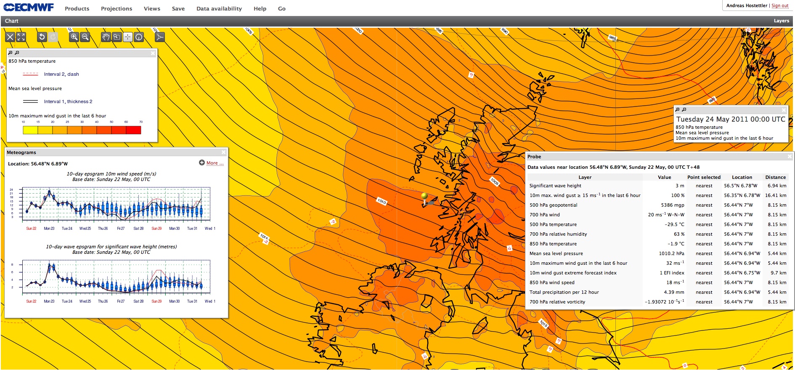Toggle the crosshair probe tool
This screenshot has width=795, height=370.
coord(127,37)
